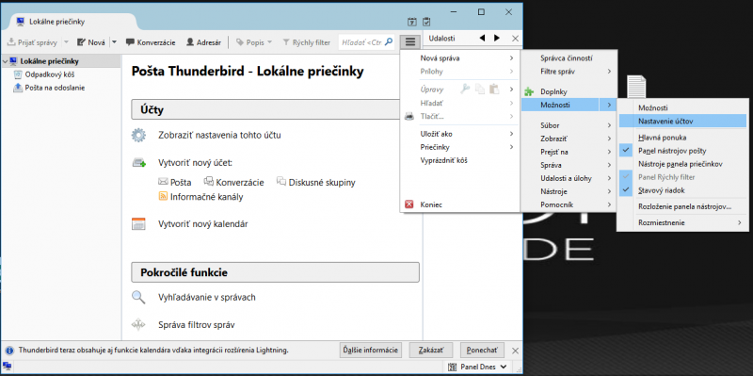Go to previous day in Udalosti pane
Screen dimensions: 753x376
[482, 38]
